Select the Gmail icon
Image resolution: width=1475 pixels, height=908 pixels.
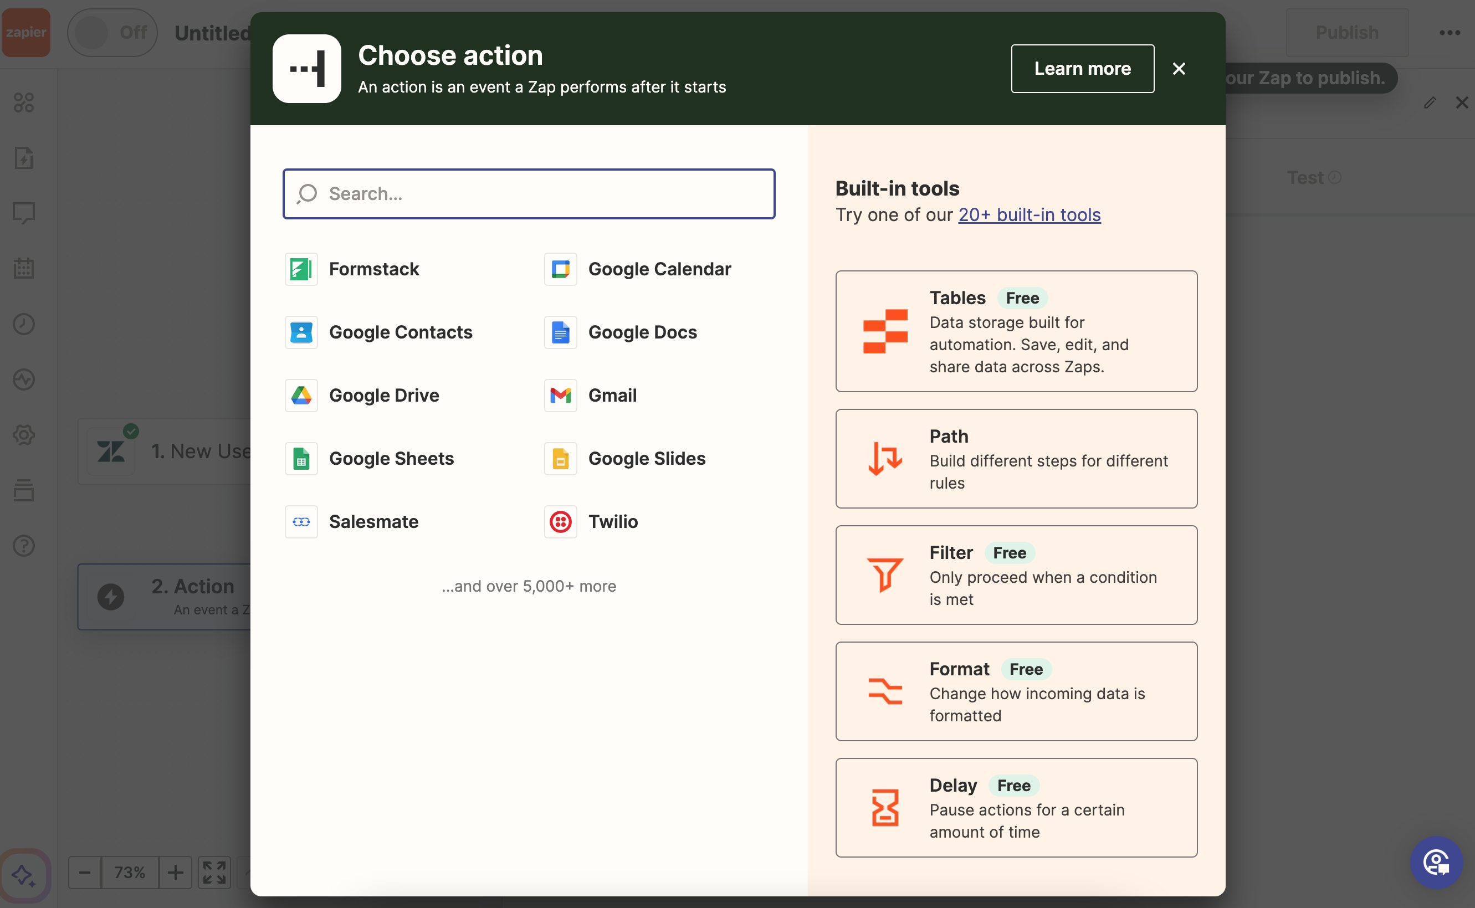[560, 395]
